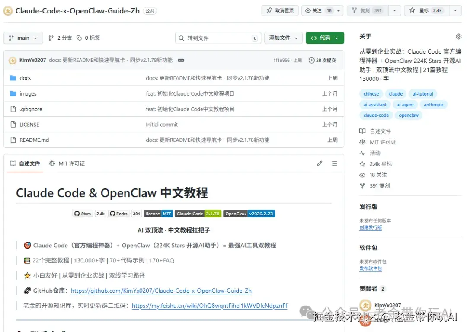Star the repository with the 星标 button

coord(426,10)
